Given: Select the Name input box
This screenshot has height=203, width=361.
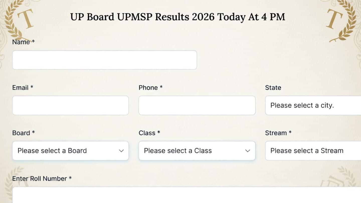Looking at the screenshot, I should [105, 60].
